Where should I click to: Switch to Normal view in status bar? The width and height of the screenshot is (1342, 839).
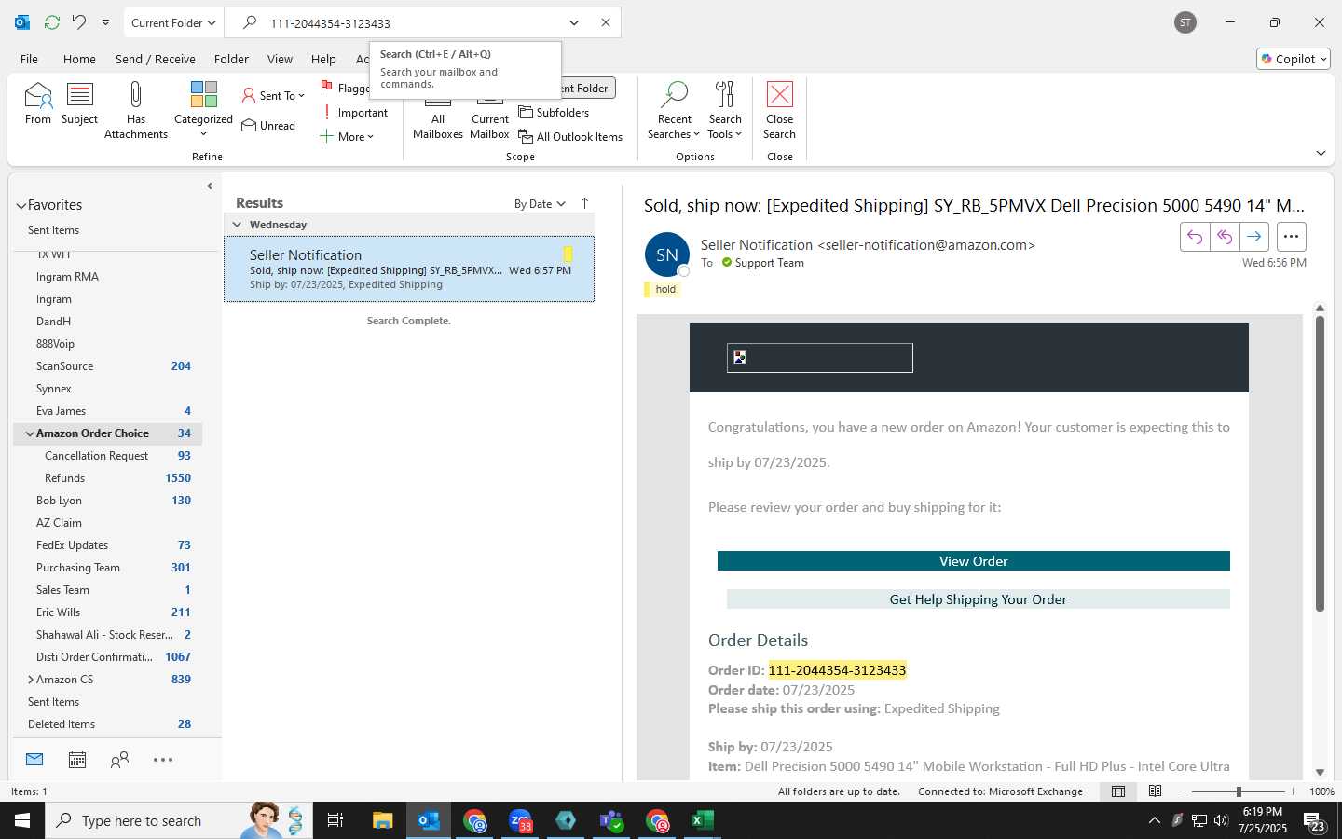coord(1118,791)
